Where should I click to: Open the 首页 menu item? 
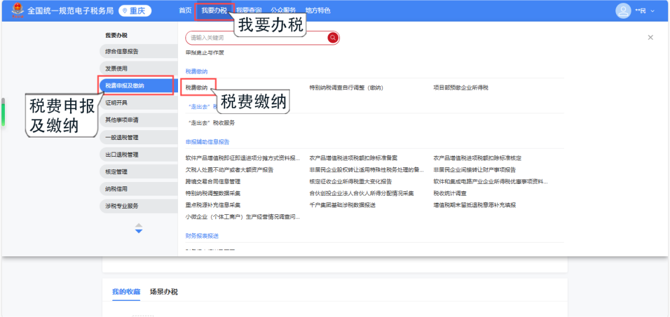185,11
